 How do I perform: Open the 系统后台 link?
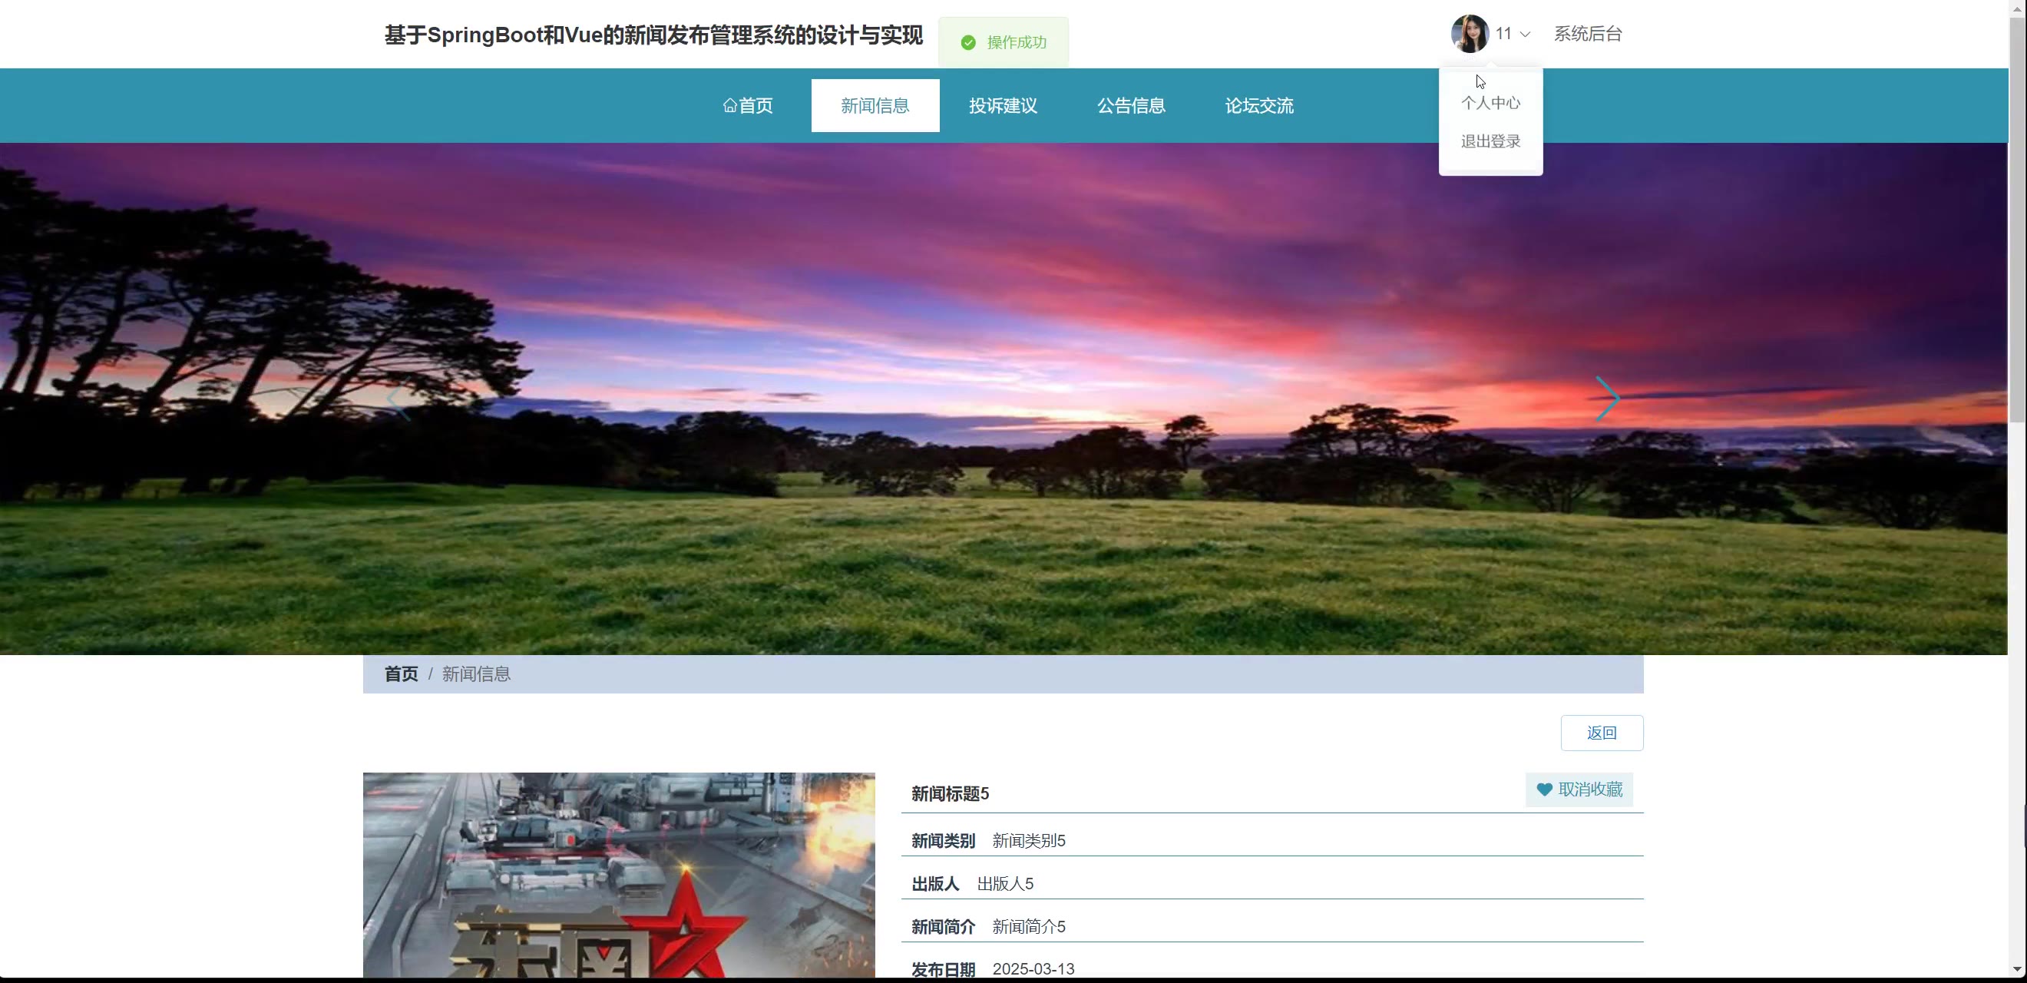point(1587,34)
